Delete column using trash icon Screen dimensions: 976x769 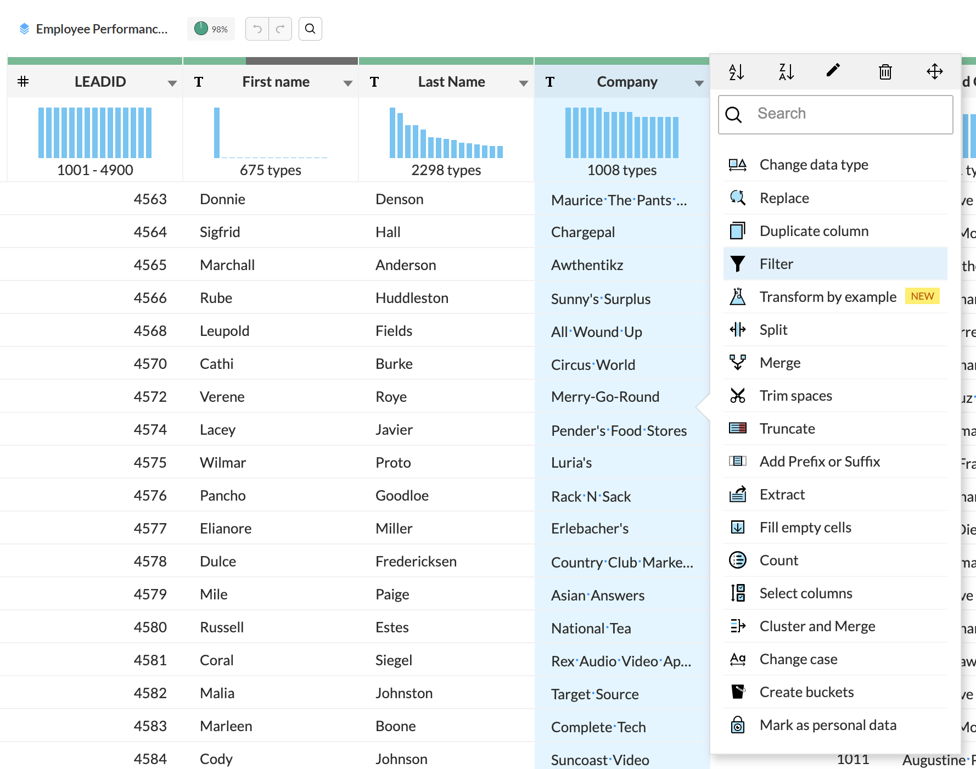(x=885, y=71)
